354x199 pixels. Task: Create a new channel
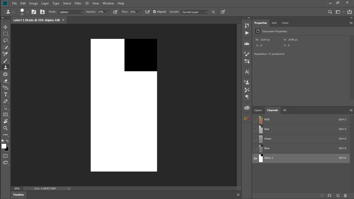(338, 196)
